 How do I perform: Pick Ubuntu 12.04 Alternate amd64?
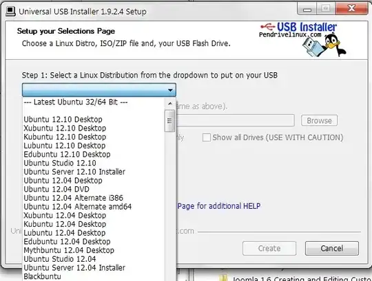(x=78, y=207)
